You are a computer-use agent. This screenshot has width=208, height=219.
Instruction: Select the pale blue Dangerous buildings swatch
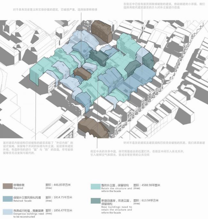pyautogui.click(x=8, y=212)
